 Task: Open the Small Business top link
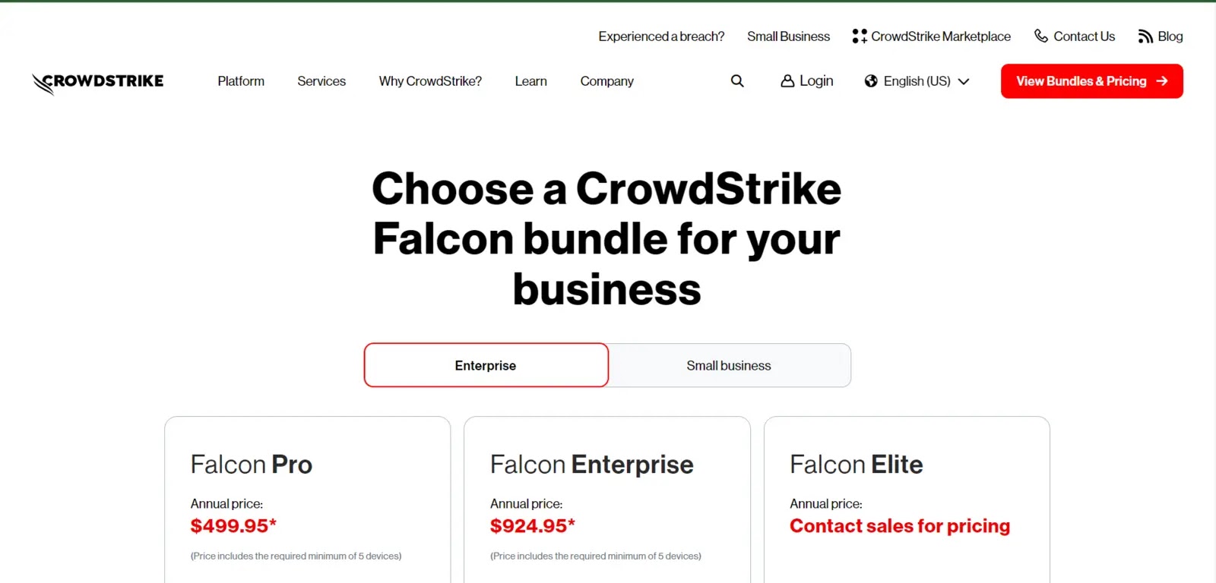[788, 36]
